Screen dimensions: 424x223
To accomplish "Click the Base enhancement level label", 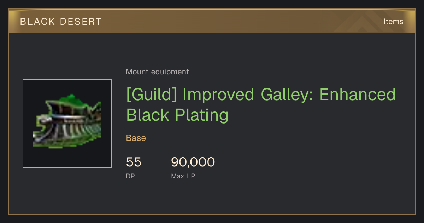I will point(136,138).
